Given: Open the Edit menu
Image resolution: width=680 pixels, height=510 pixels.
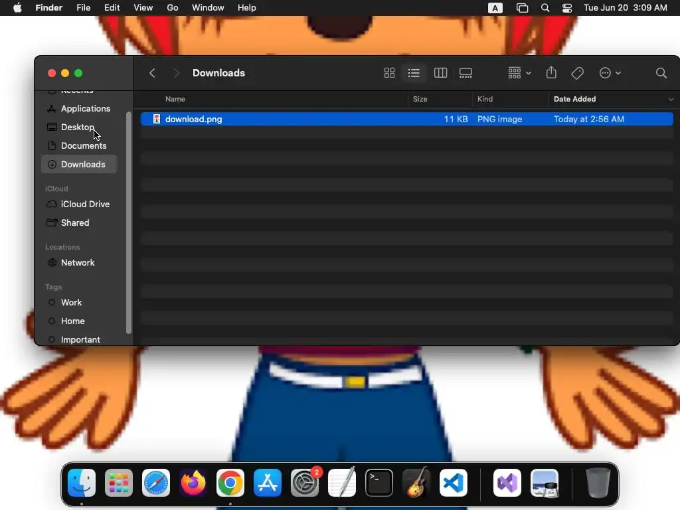Looking at the screenshot, I should point(112,8).
